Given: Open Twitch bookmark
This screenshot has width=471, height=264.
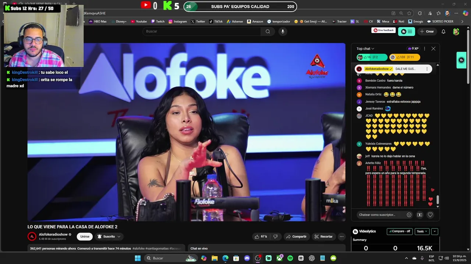Looking at the screenshot, I should click(157, 22).
